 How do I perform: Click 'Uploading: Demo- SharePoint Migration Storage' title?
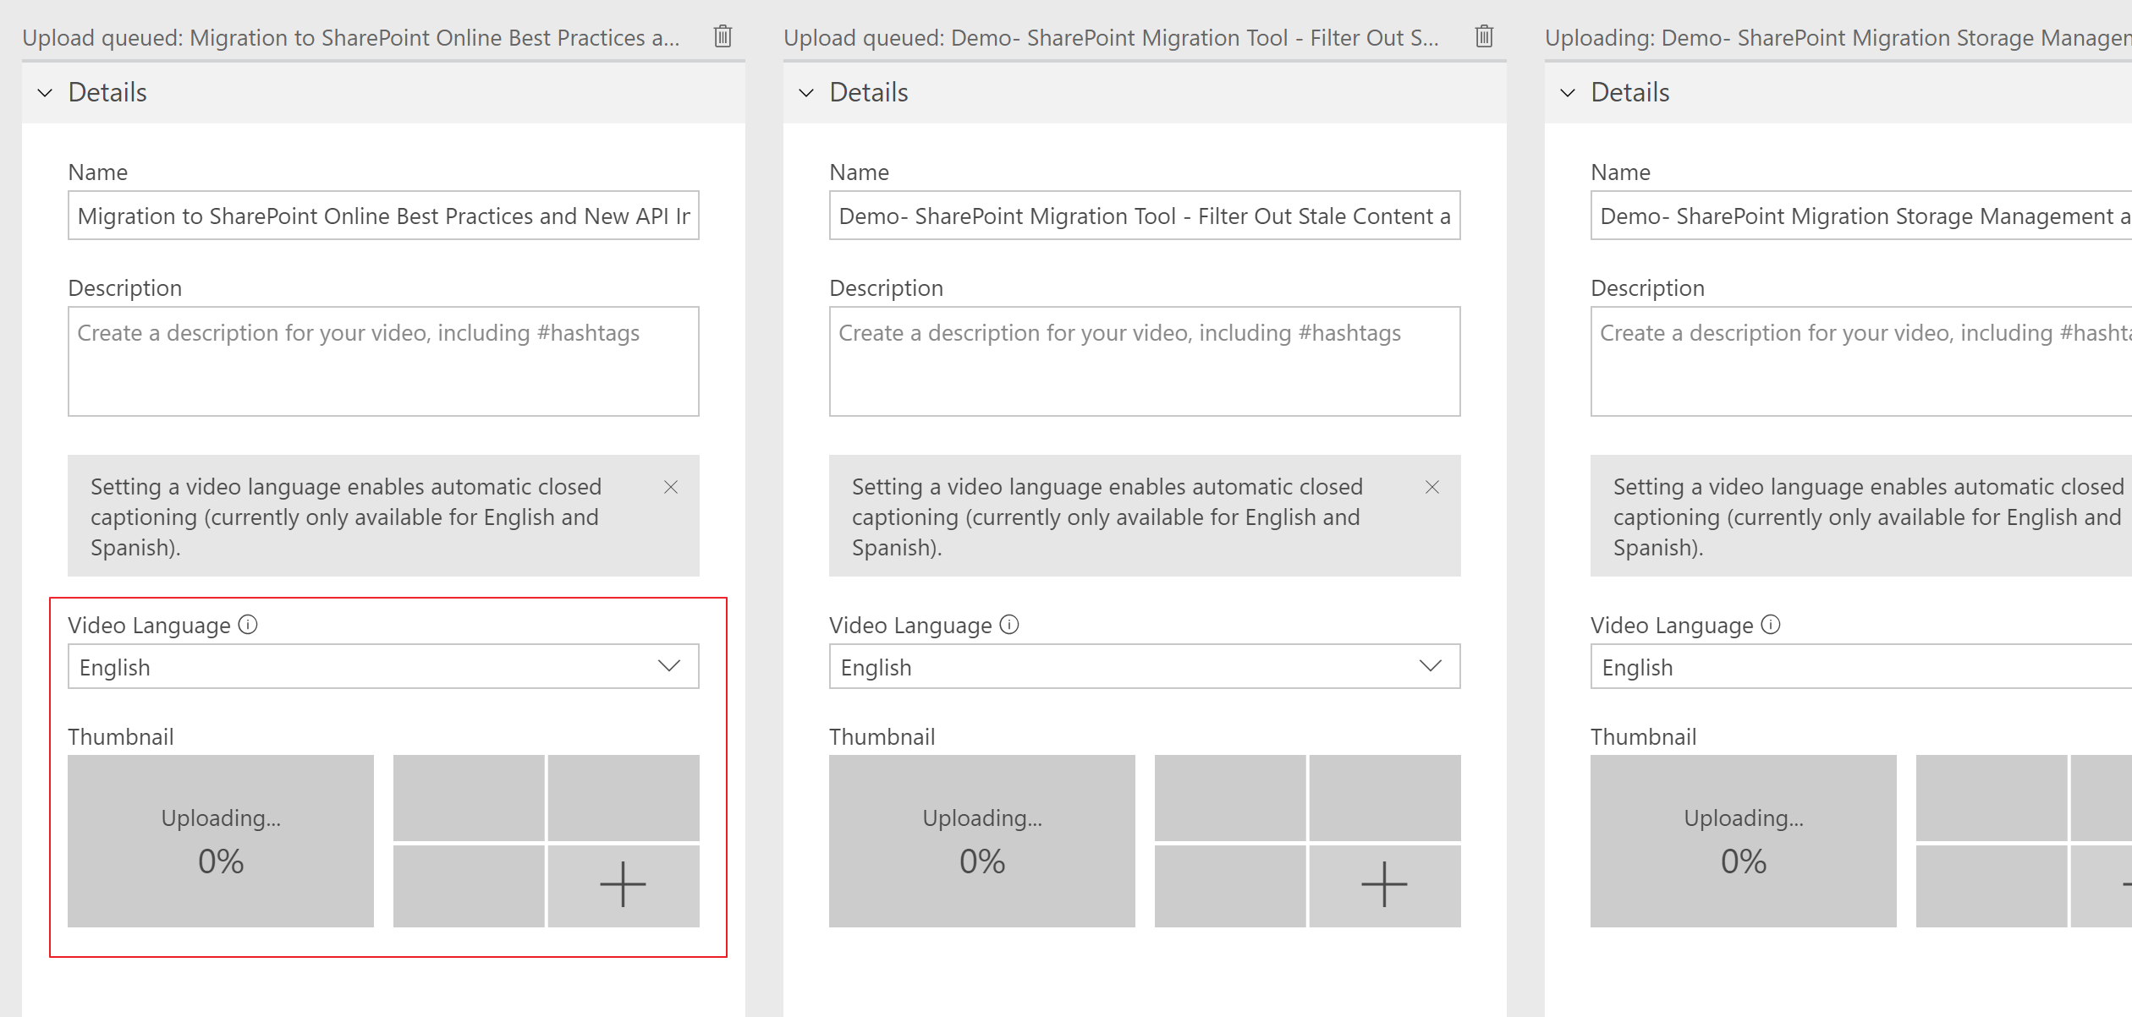point(1838,38)
